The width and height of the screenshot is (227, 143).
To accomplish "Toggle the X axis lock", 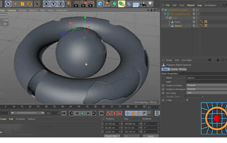I will tap(46, 4).
